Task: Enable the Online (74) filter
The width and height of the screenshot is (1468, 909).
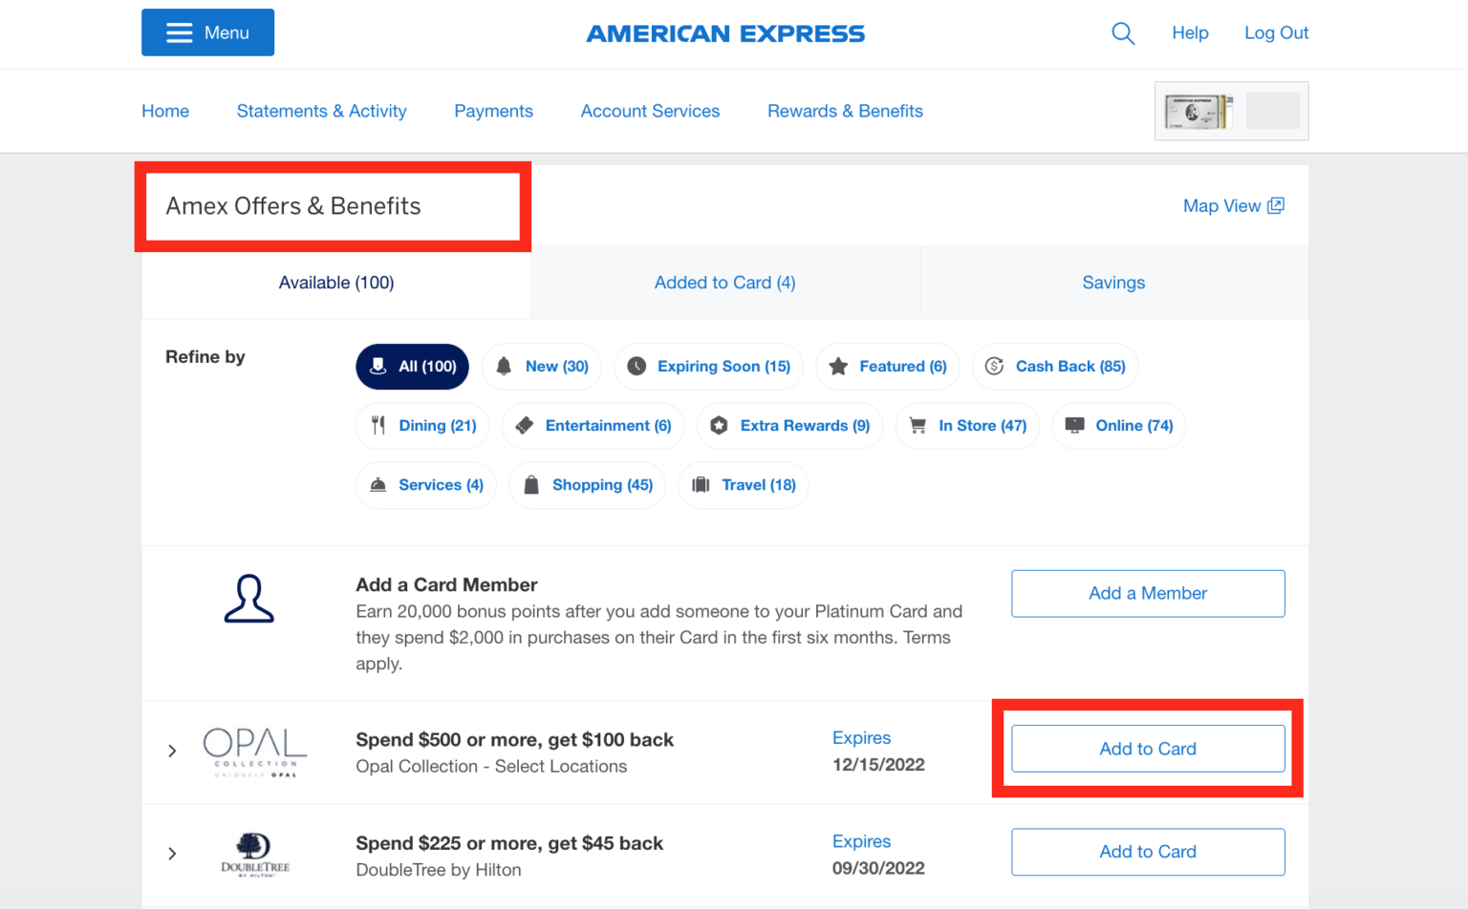Action: 1118,426
